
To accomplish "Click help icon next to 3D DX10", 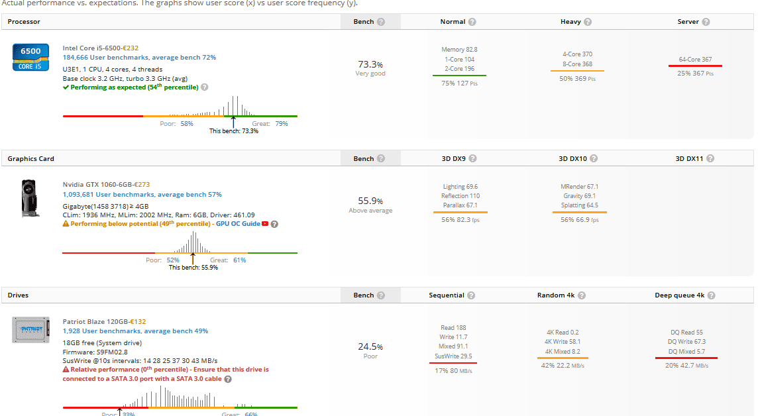I will [594, 158].
